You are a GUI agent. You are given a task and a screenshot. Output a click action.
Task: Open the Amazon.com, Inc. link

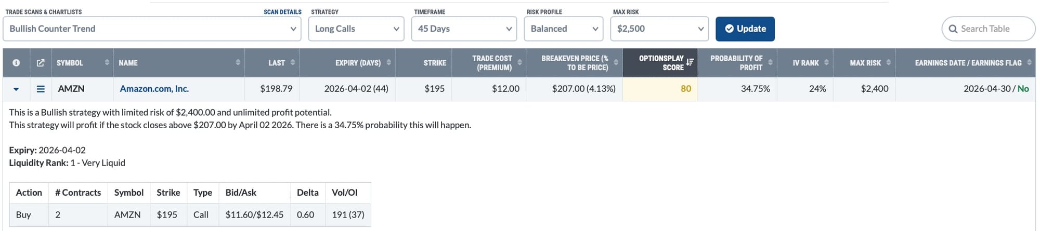point(154,89)
